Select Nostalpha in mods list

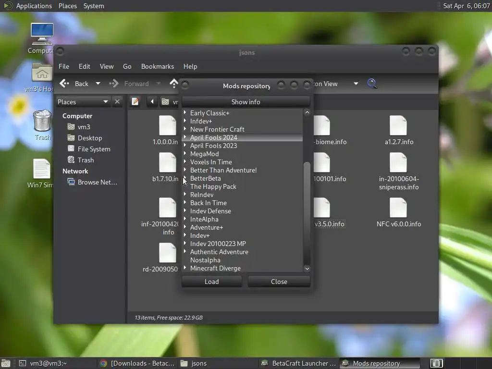pyautogui.click(x=205, y=260)
